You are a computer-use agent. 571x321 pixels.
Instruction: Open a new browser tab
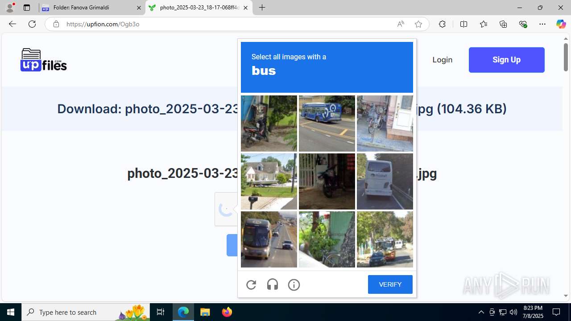click(x=262, y=8)
